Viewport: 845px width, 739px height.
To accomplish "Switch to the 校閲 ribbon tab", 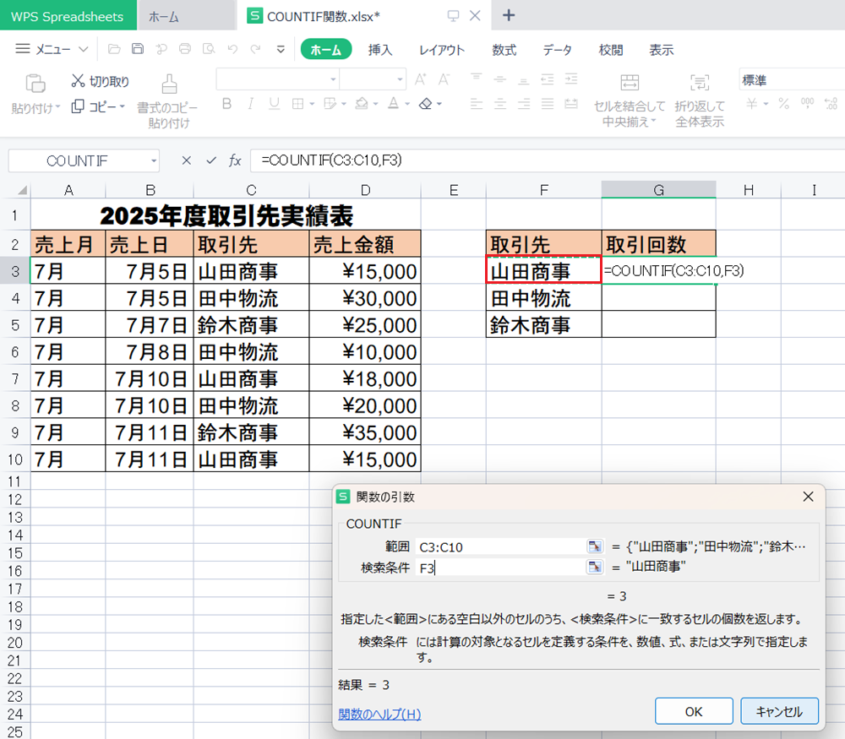I will pyautogui.click(x=611, y=50).
